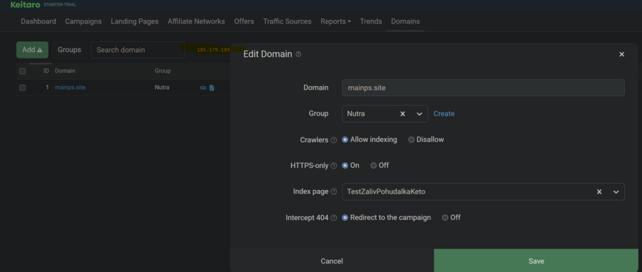Open the Add dropdown button
The image size is (642, 272).
click(32, 50)
